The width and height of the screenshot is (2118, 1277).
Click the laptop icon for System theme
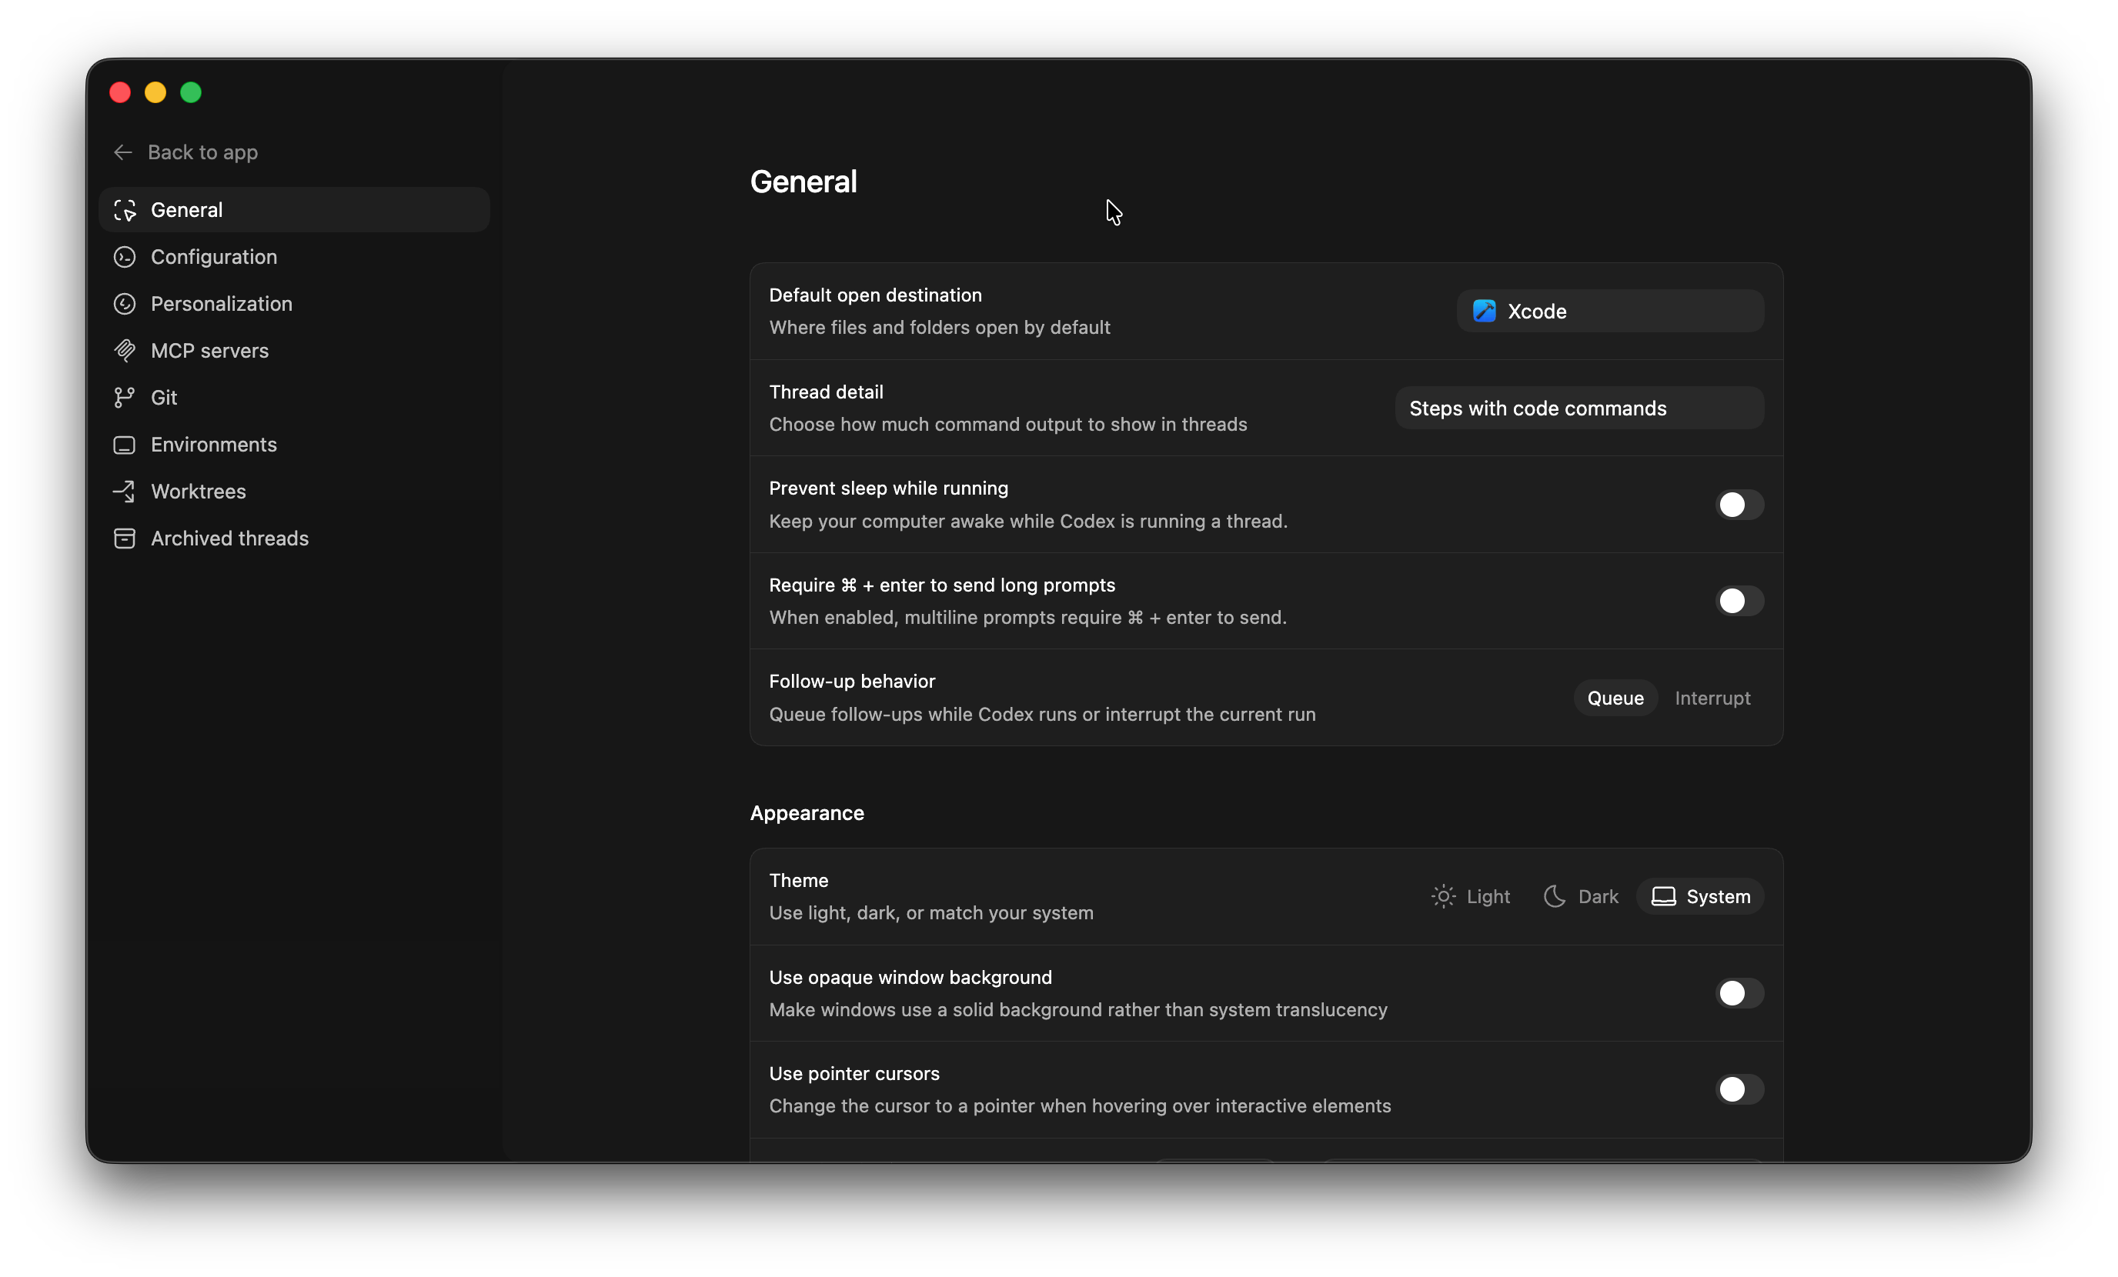(1664, 896)
